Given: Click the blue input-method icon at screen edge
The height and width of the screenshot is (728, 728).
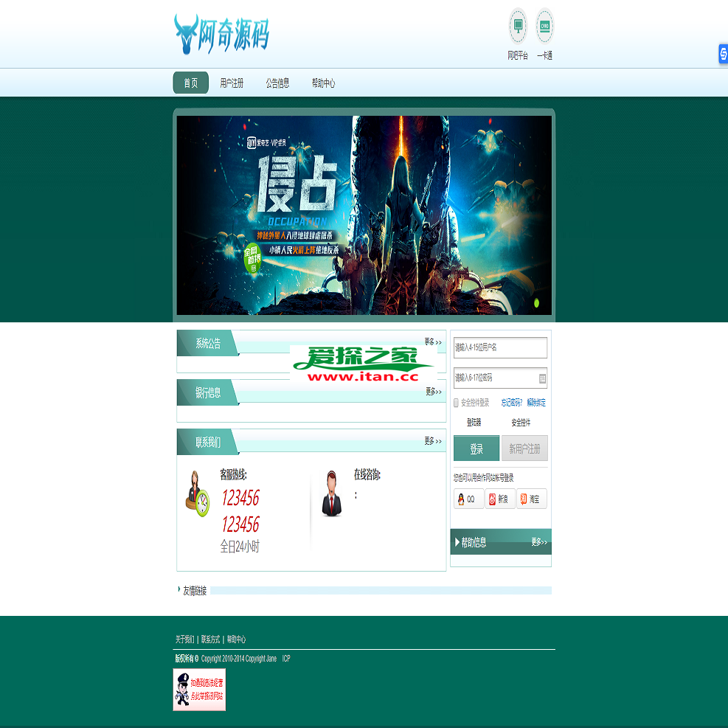Looking at the screenshot, I should pyautogui.click(x=724, y=54).
